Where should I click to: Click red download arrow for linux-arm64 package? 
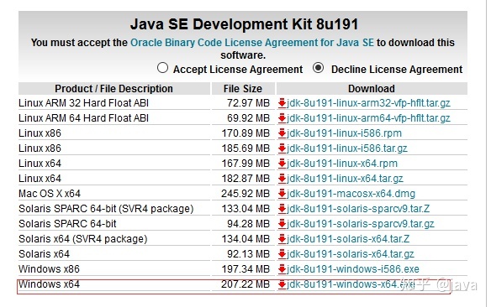(282, 118)
